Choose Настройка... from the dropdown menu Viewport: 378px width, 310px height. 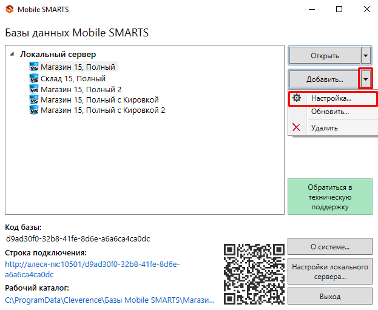(x=333, y=98)
